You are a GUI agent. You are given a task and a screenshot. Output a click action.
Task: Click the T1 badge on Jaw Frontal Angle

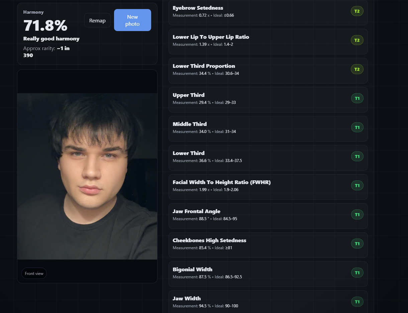point(357,214)
